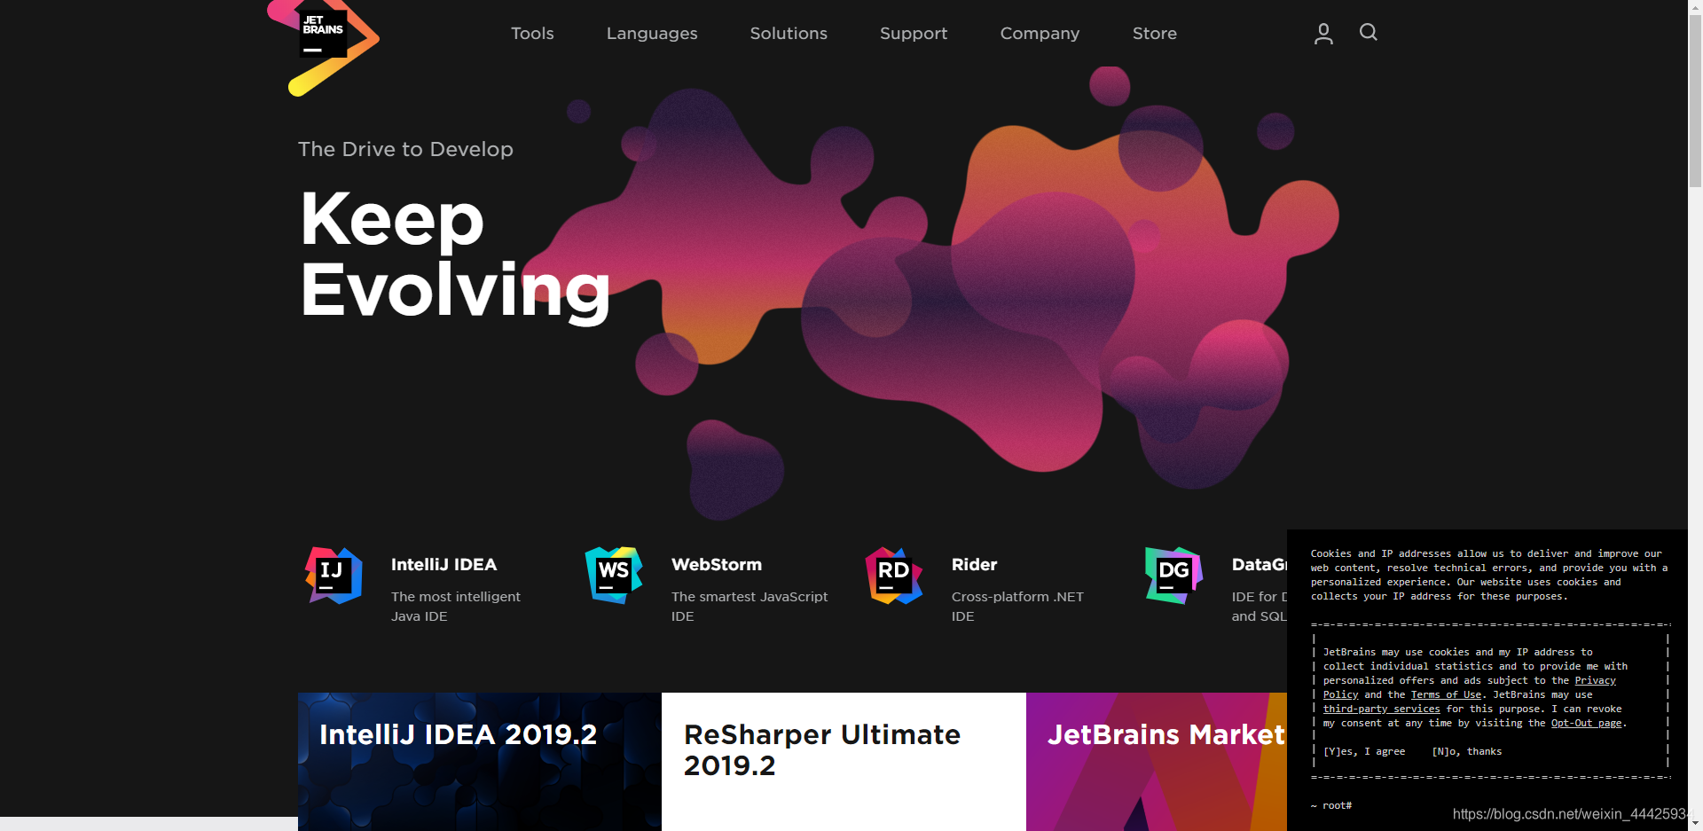The image size is (1703, 831).
Task: Click the WebStorm WS icon
Action: 614,576
